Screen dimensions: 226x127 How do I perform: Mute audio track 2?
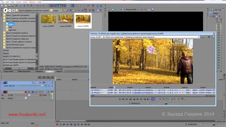(x=45, y=92)
